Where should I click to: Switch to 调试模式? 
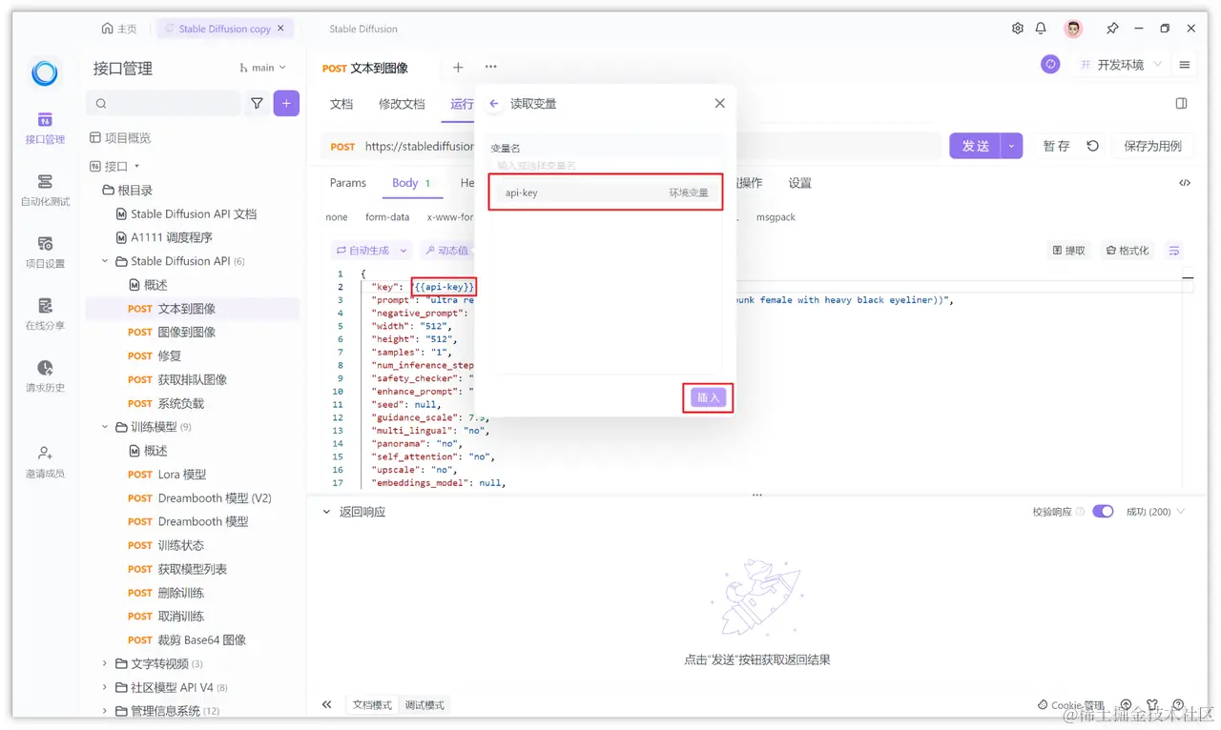[x=424, y=705]
